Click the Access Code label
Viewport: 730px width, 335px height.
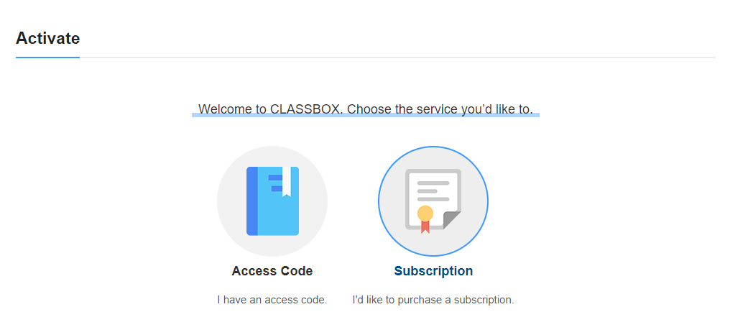[272, 271]
